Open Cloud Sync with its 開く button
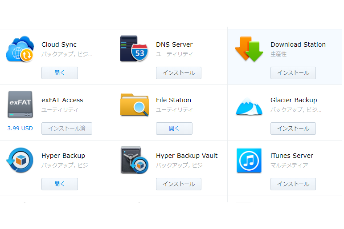 (x=60, y=73)
